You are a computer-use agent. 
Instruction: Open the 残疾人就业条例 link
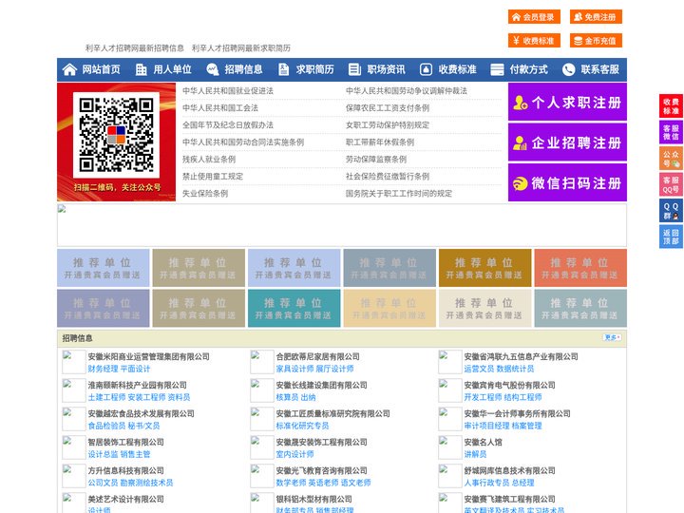coord(209,160)
